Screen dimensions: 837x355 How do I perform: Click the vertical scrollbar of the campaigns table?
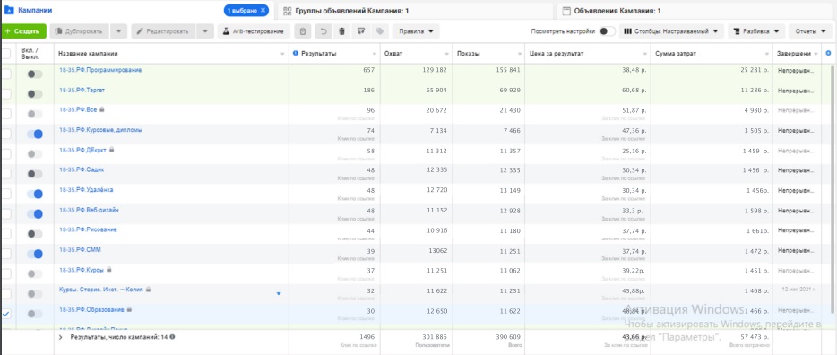833,189
